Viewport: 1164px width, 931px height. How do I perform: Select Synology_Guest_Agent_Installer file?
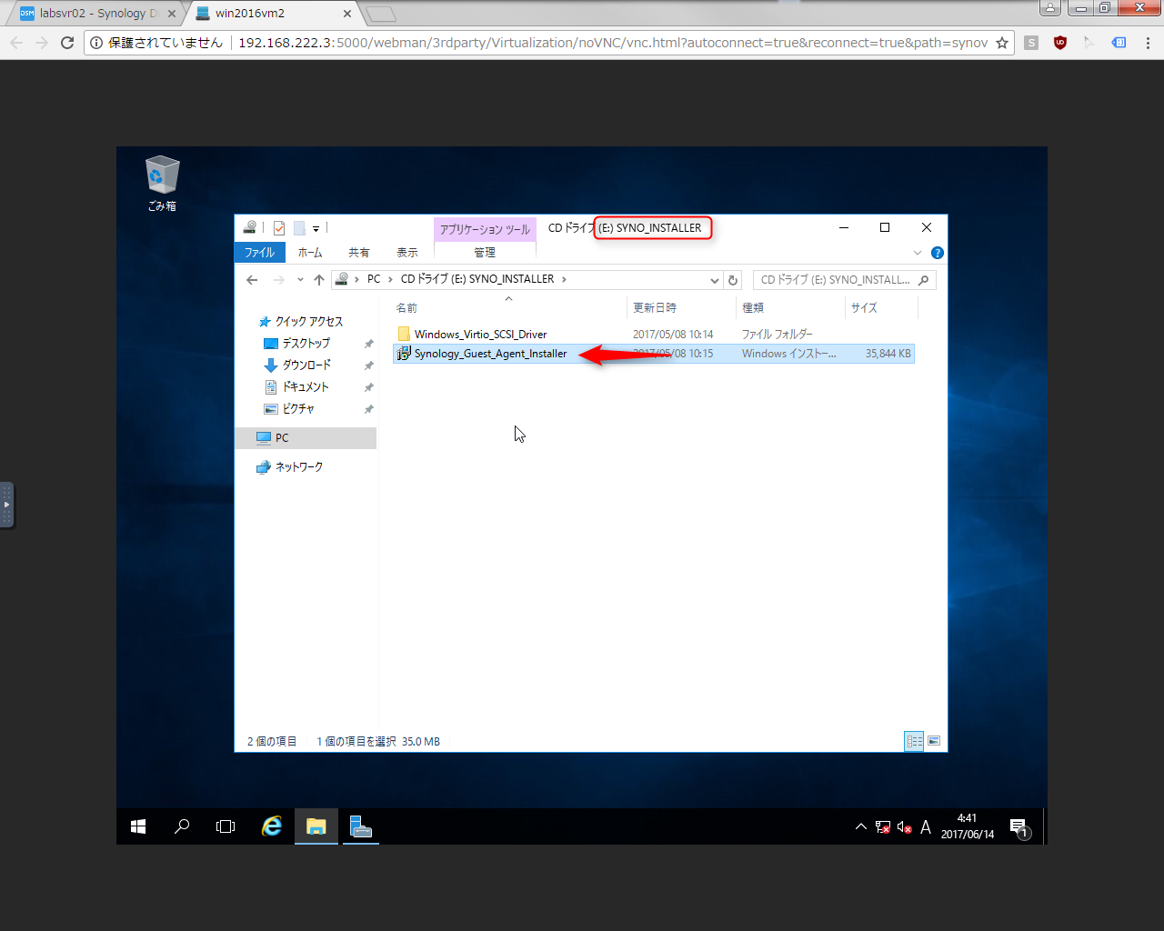pyautogui.click(x=490, y=354)
